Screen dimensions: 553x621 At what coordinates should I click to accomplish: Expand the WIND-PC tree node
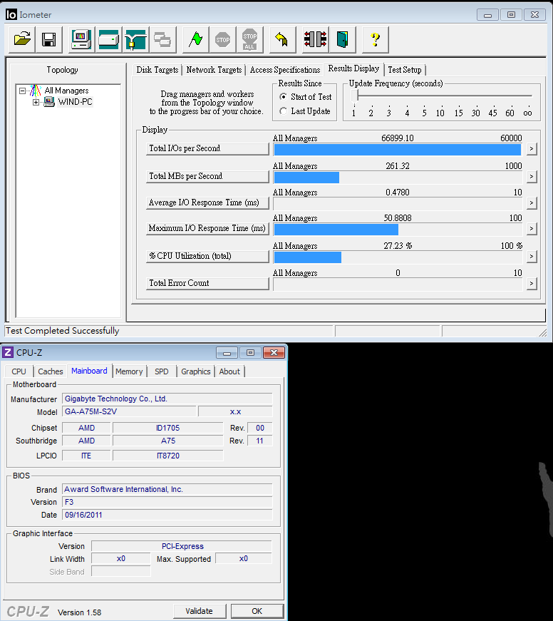point(36,102)
